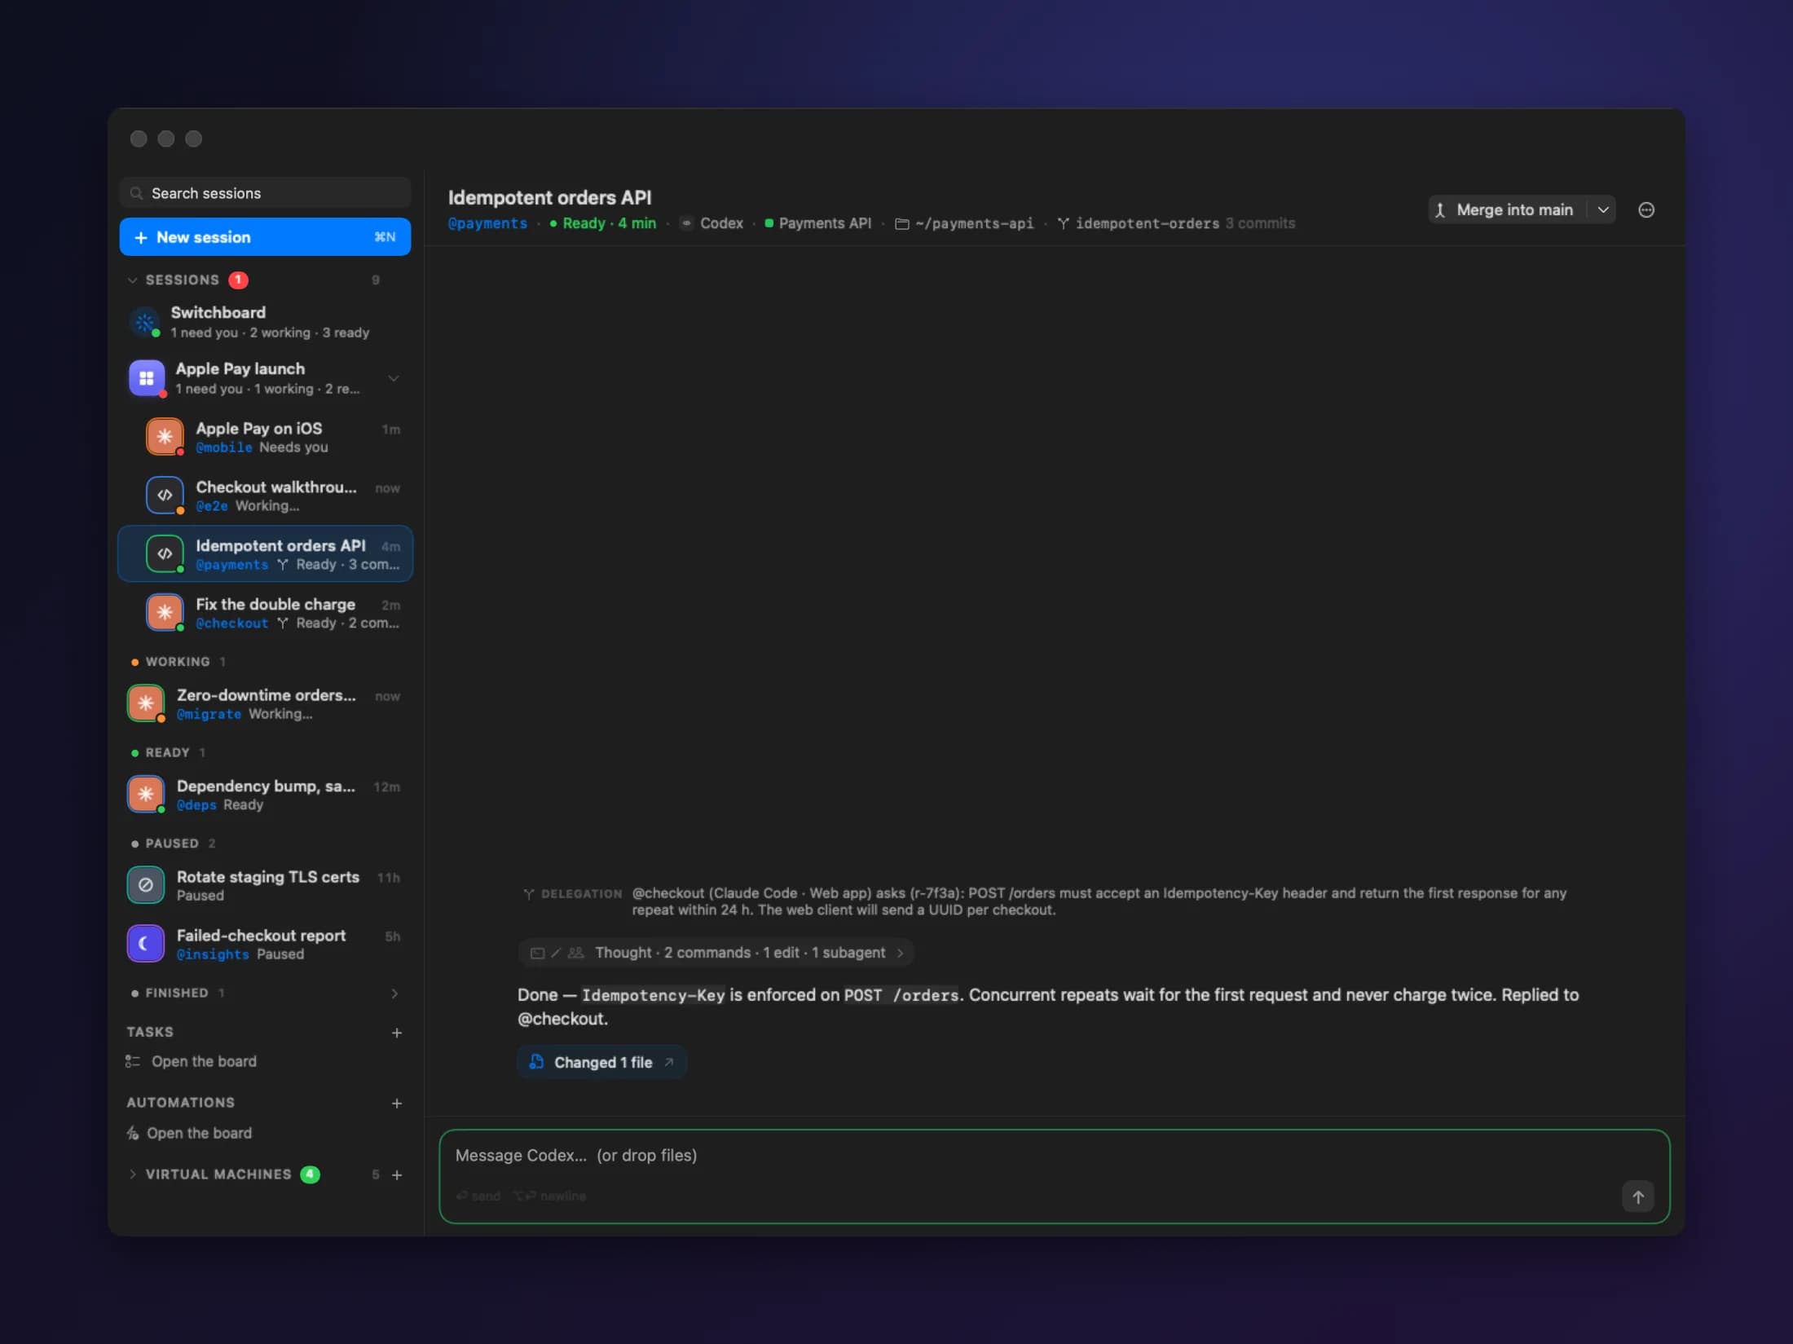This screenshot has height=1344, width=1793.
Task: Select the Dependency bump session
Action: pyautogui.click(x=265, y=795)
